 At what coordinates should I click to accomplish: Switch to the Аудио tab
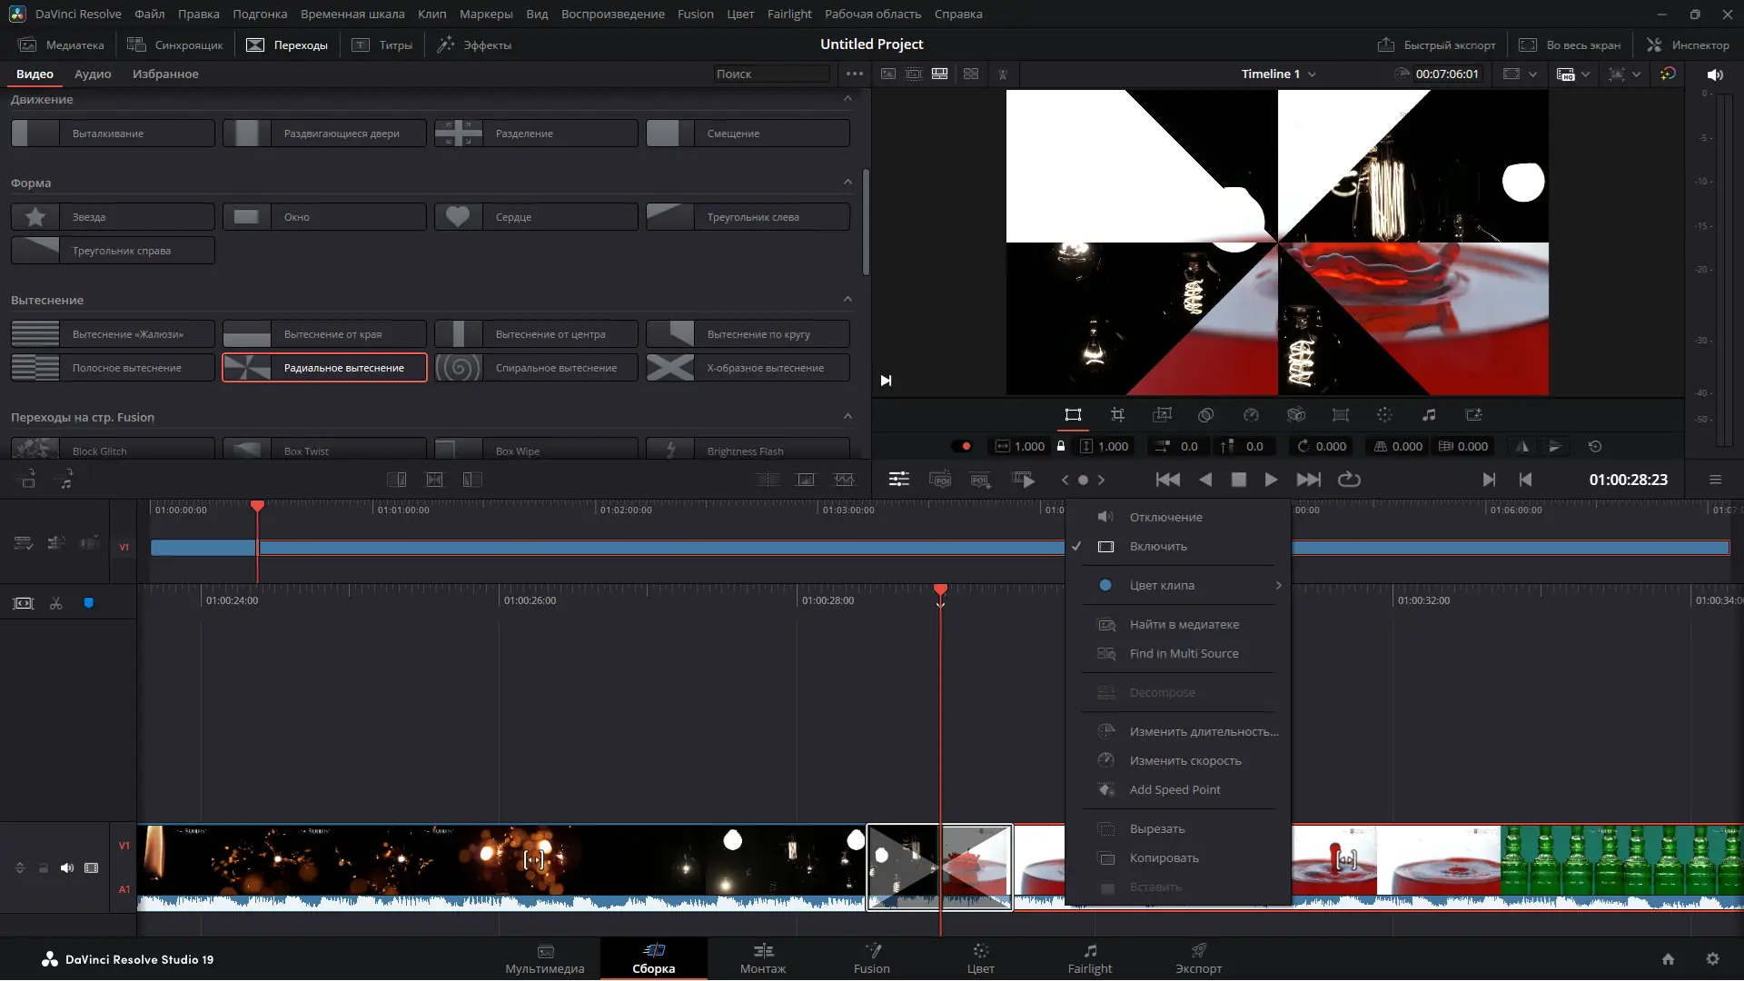click(x=93, y=74)
